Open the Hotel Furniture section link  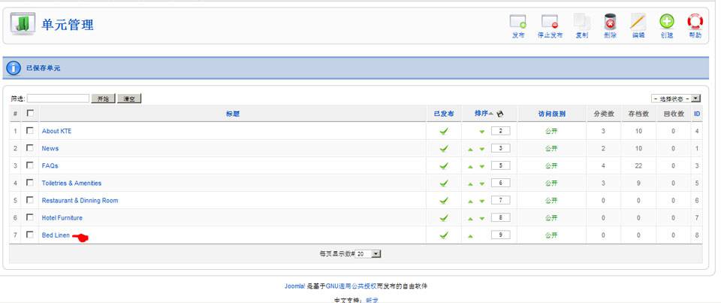point(62,218)
